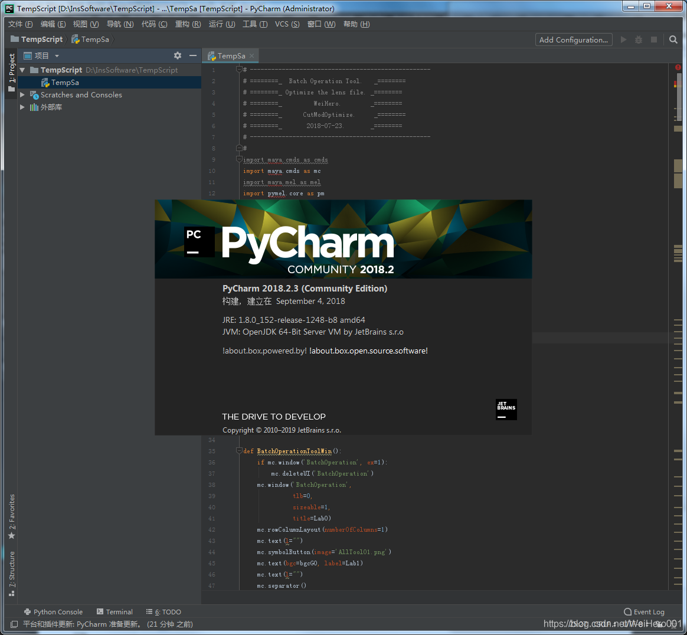Open the Event Log
Image resolution: width=687 pixels, height=635 pixels.
point(645,612)
